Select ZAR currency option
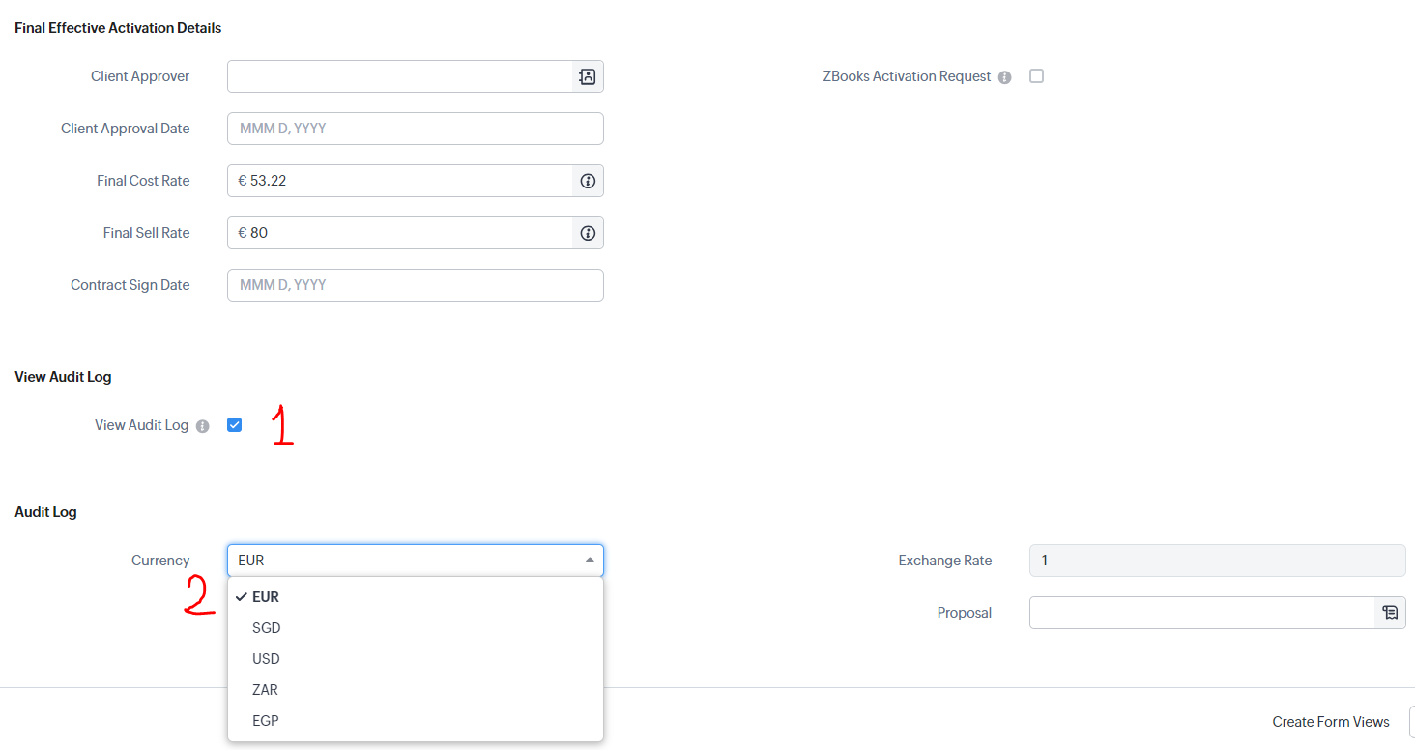Screen dimensions: 1415x750 click(265, 690)
